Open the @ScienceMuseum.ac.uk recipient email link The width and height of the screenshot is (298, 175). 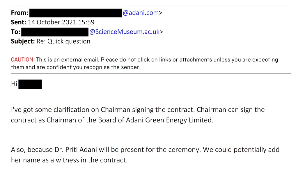(x=124, y=32)
